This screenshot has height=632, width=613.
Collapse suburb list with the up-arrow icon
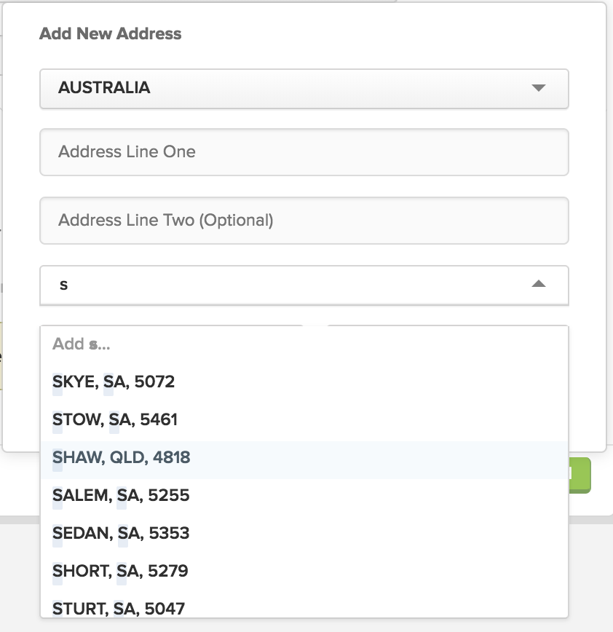(539, 284)
